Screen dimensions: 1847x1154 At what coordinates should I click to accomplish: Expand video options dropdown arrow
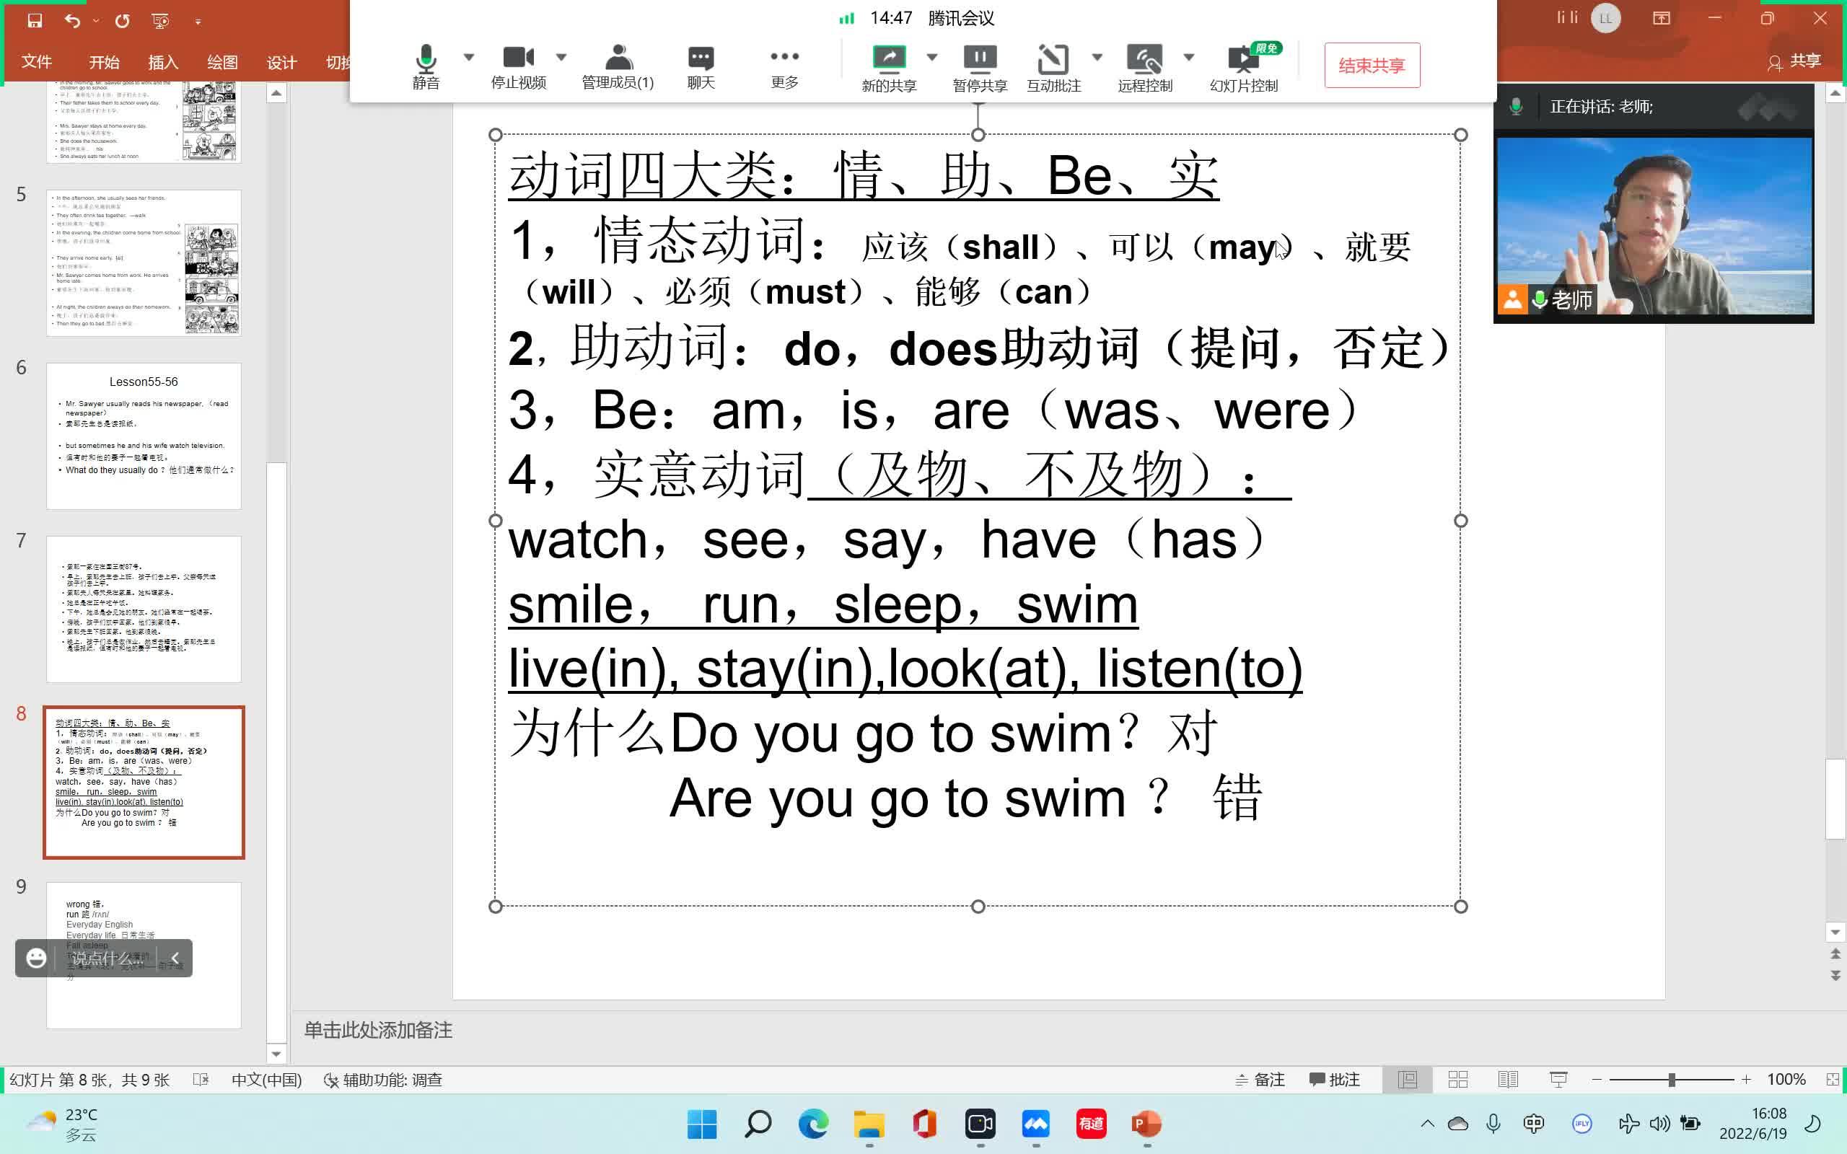pyautogui.click(x=561, y=57)
